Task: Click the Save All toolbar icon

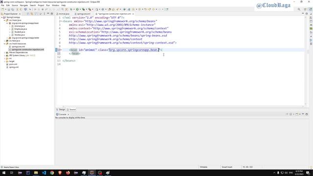Action: pos(13,9)
